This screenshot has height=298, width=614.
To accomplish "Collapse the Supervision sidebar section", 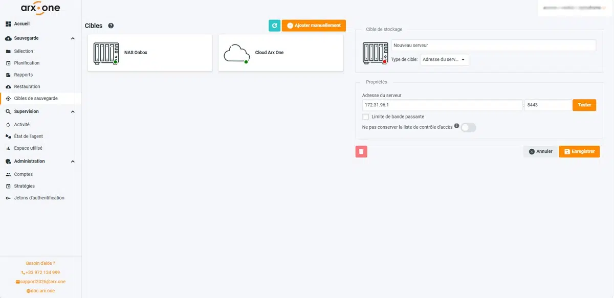I will tap(73, 111).
